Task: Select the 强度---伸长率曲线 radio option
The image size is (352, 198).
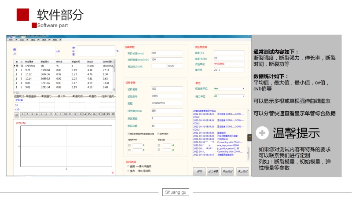Action: click(x=128, y=166)
